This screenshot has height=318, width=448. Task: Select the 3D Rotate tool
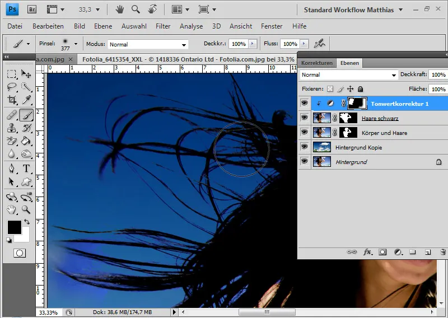tap(12, 197)
